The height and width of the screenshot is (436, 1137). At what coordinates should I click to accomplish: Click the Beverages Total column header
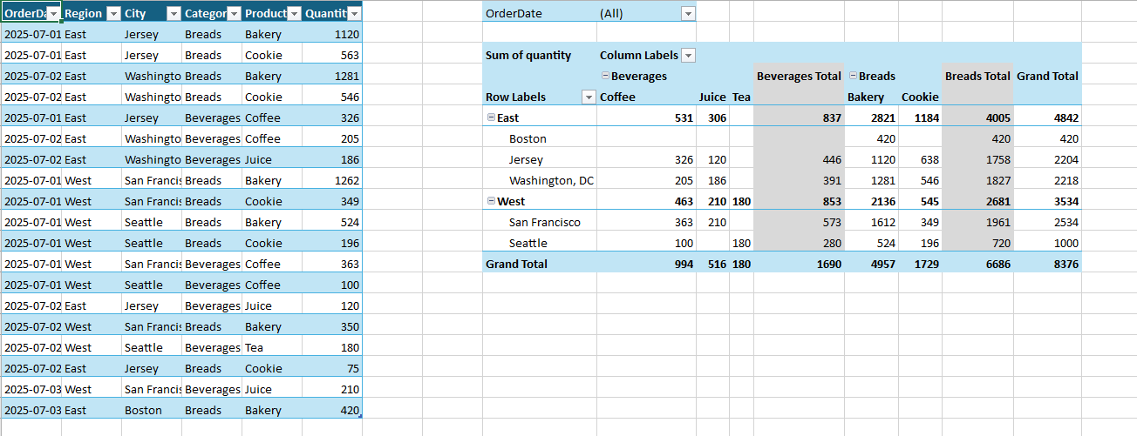click(798, 77)
